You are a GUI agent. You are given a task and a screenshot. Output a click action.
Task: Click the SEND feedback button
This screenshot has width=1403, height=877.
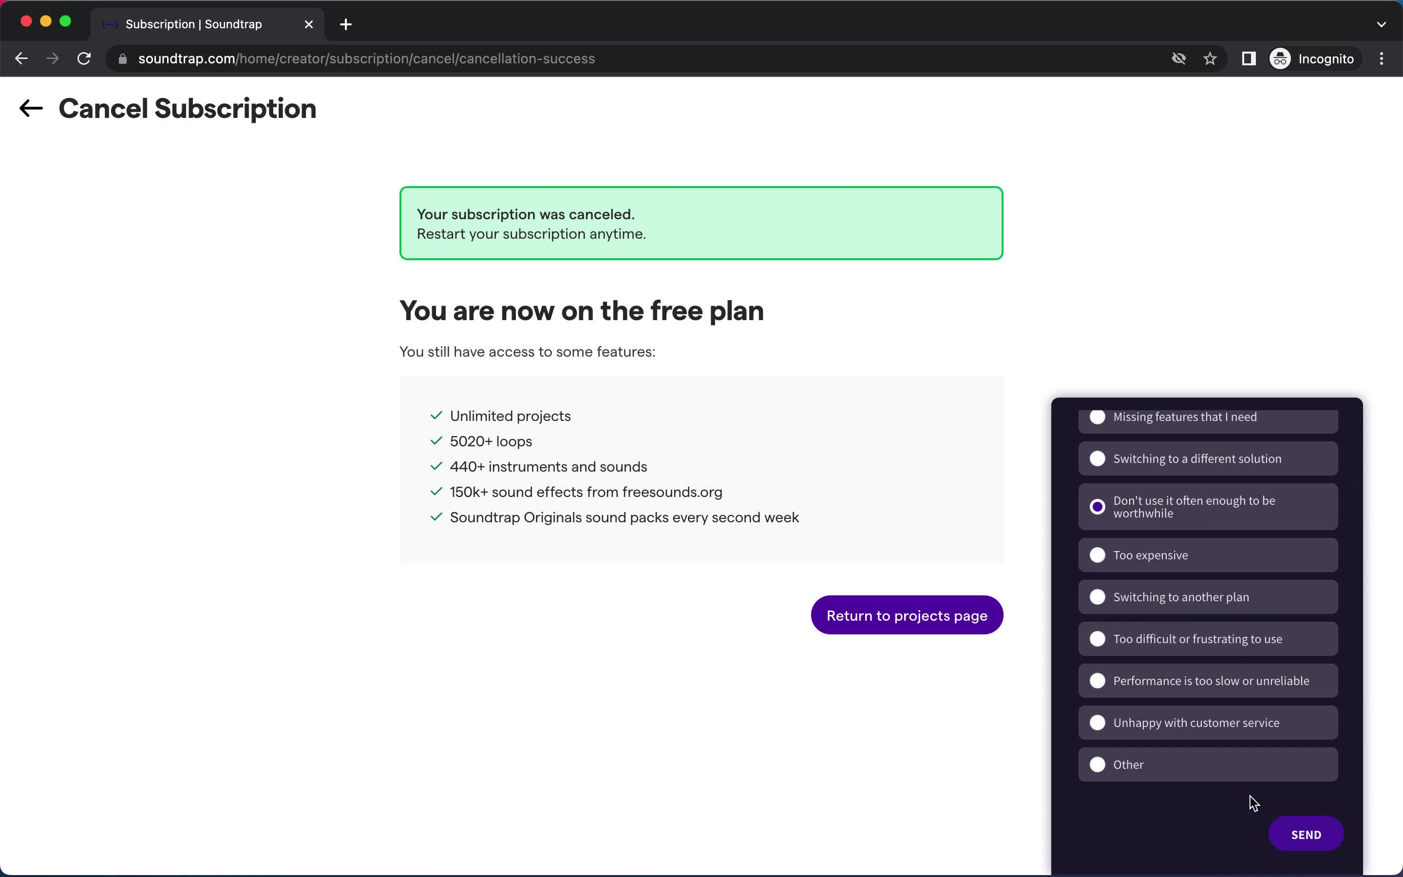coord(1306,835)
